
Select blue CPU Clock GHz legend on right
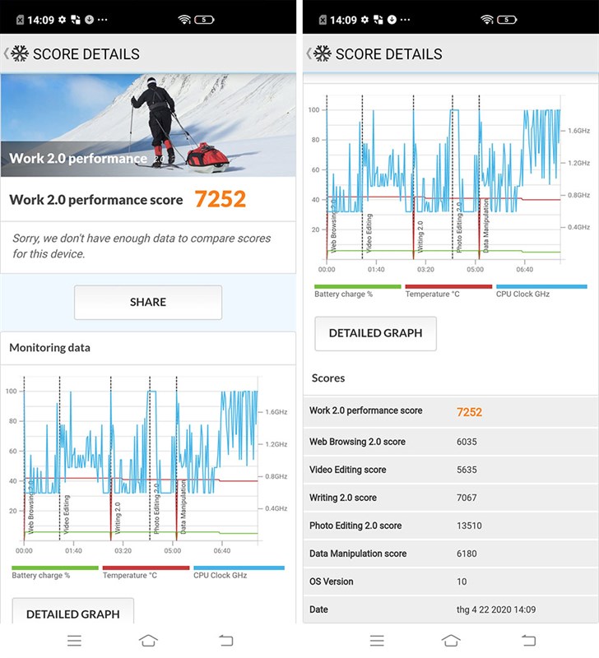coord(541,291)
